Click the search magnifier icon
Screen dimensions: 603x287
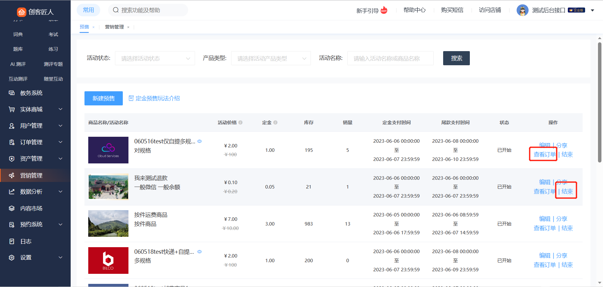coord(116,10)
